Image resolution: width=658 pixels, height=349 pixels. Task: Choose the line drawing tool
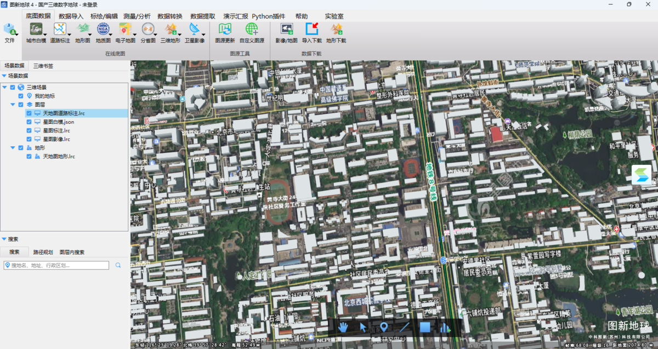click(x=404, y=328)
